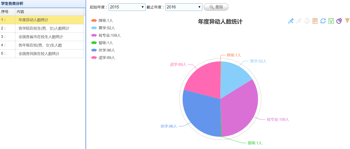
Task: Click the 转专业:109人 pie label
Action: [278, 119]
